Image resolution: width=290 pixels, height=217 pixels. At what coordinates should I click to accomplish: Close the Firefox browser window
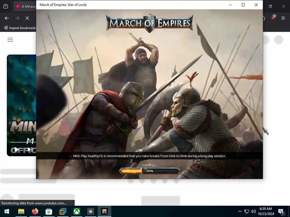(x=283, y=6)
